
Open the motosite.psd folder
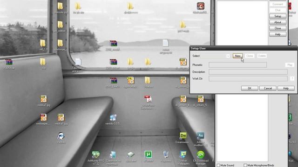tap(60, 6)
